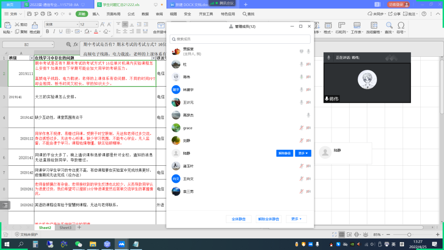The height and width of the screenshot is (250, 444).
Task: Click 解除静音 button for 陆静
Action: (x=285, y=153)
